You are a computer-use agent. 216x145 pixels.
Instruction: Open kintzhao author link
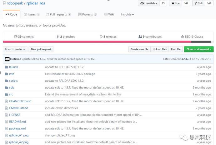point(16,59)
